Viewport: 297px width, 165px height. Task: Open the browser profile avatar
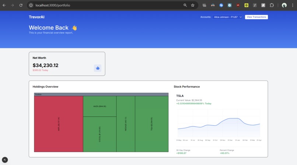pos(284,5)
